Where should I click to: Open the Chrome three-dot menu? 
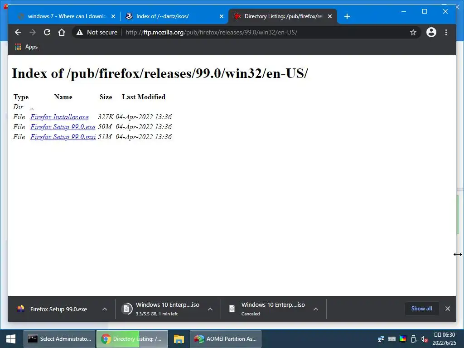point(446,32)
